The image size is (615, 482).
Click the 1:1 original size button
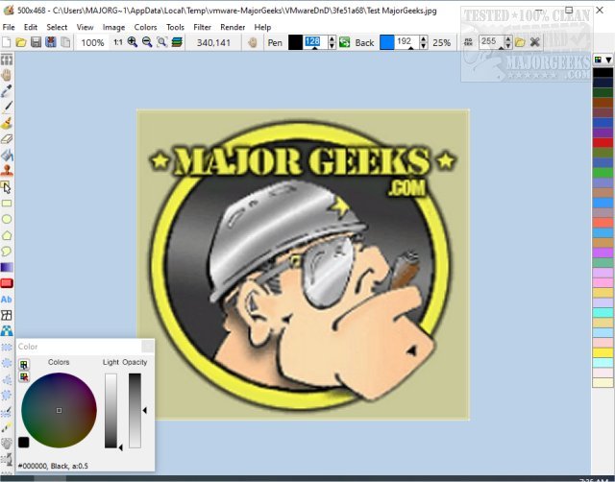[117, 42]
